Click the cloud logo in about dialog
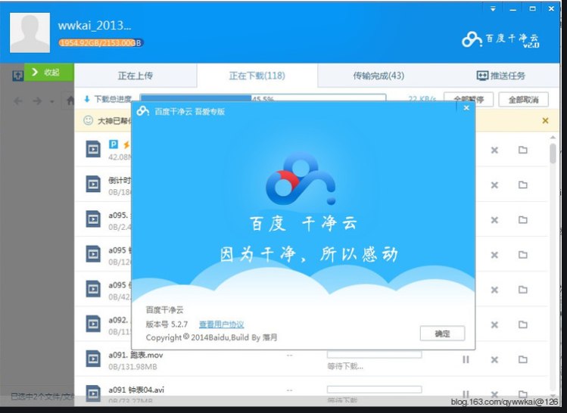The image size is (567, 413). point(301,179)
